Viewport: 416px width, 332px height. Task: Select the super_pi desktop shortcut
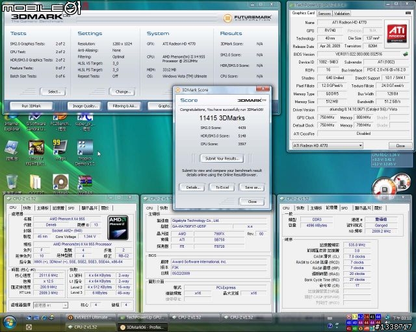tap(85, 123)
